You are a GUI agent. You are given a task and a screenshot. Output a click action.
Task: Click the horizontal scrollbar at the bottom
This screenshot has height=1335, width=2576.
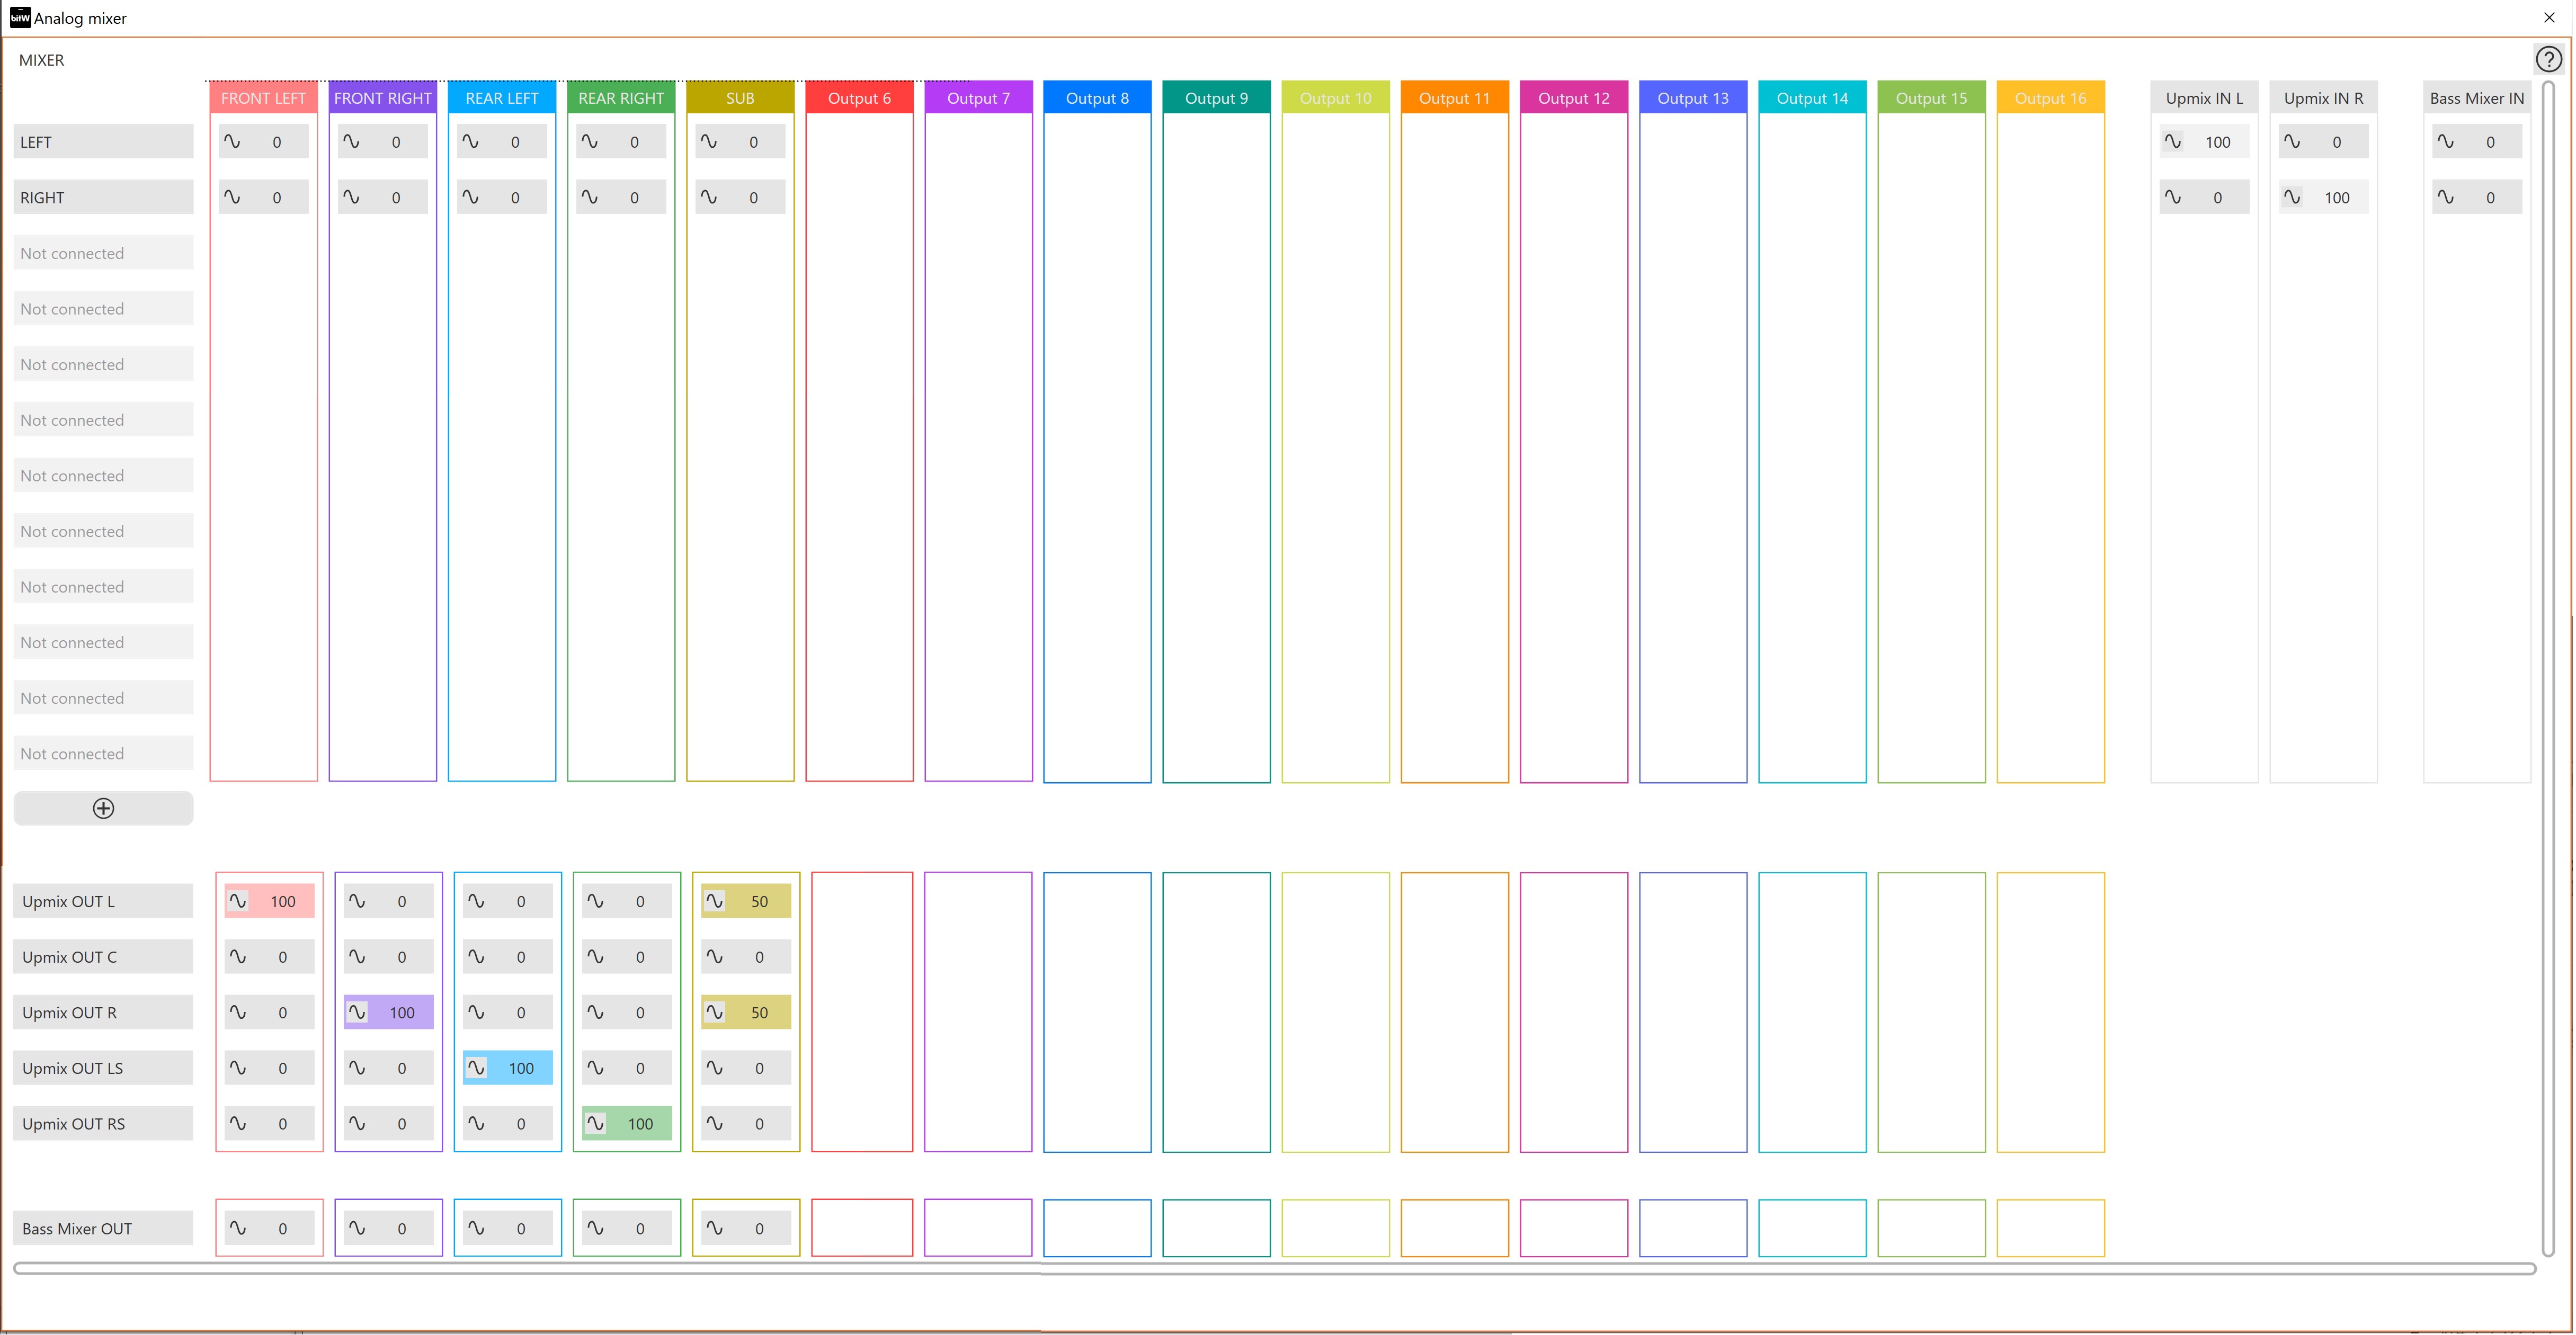click(x=1274, y=1268)
